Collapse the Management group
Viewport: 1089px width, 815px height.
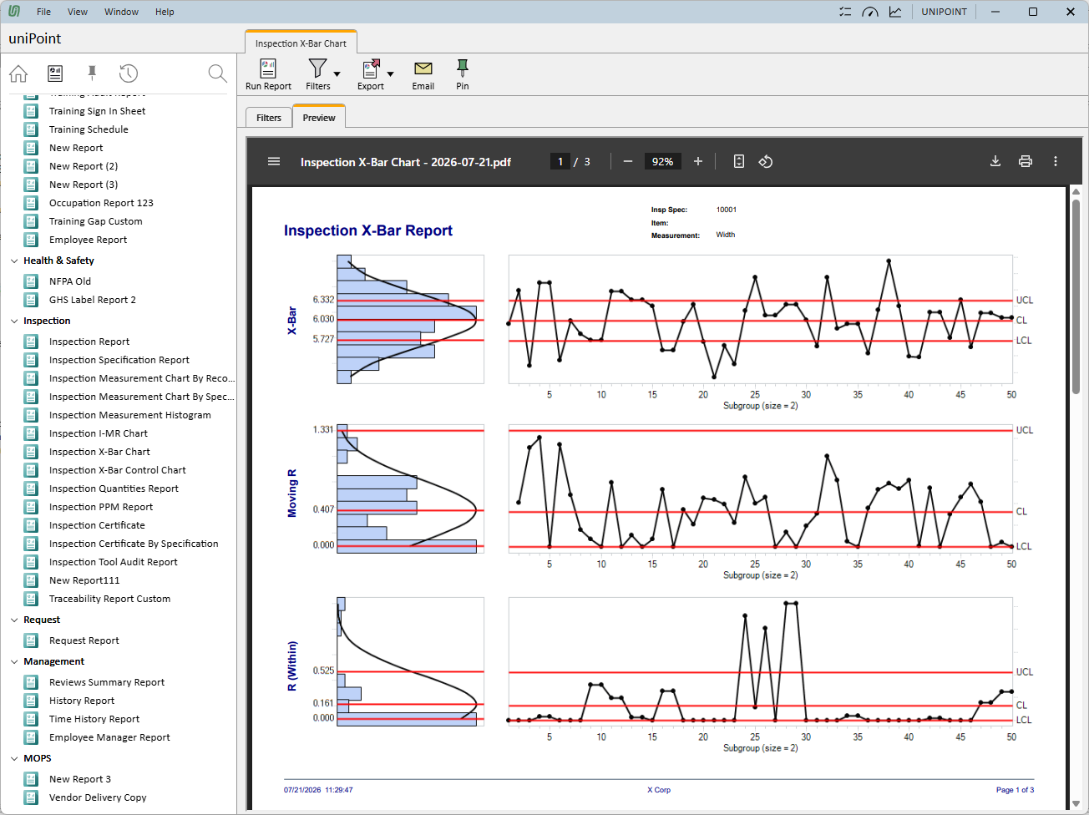click(14, 661)
